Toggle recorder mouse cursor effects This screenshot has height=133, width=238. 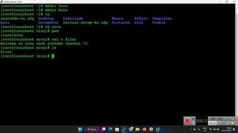point(223,123)
